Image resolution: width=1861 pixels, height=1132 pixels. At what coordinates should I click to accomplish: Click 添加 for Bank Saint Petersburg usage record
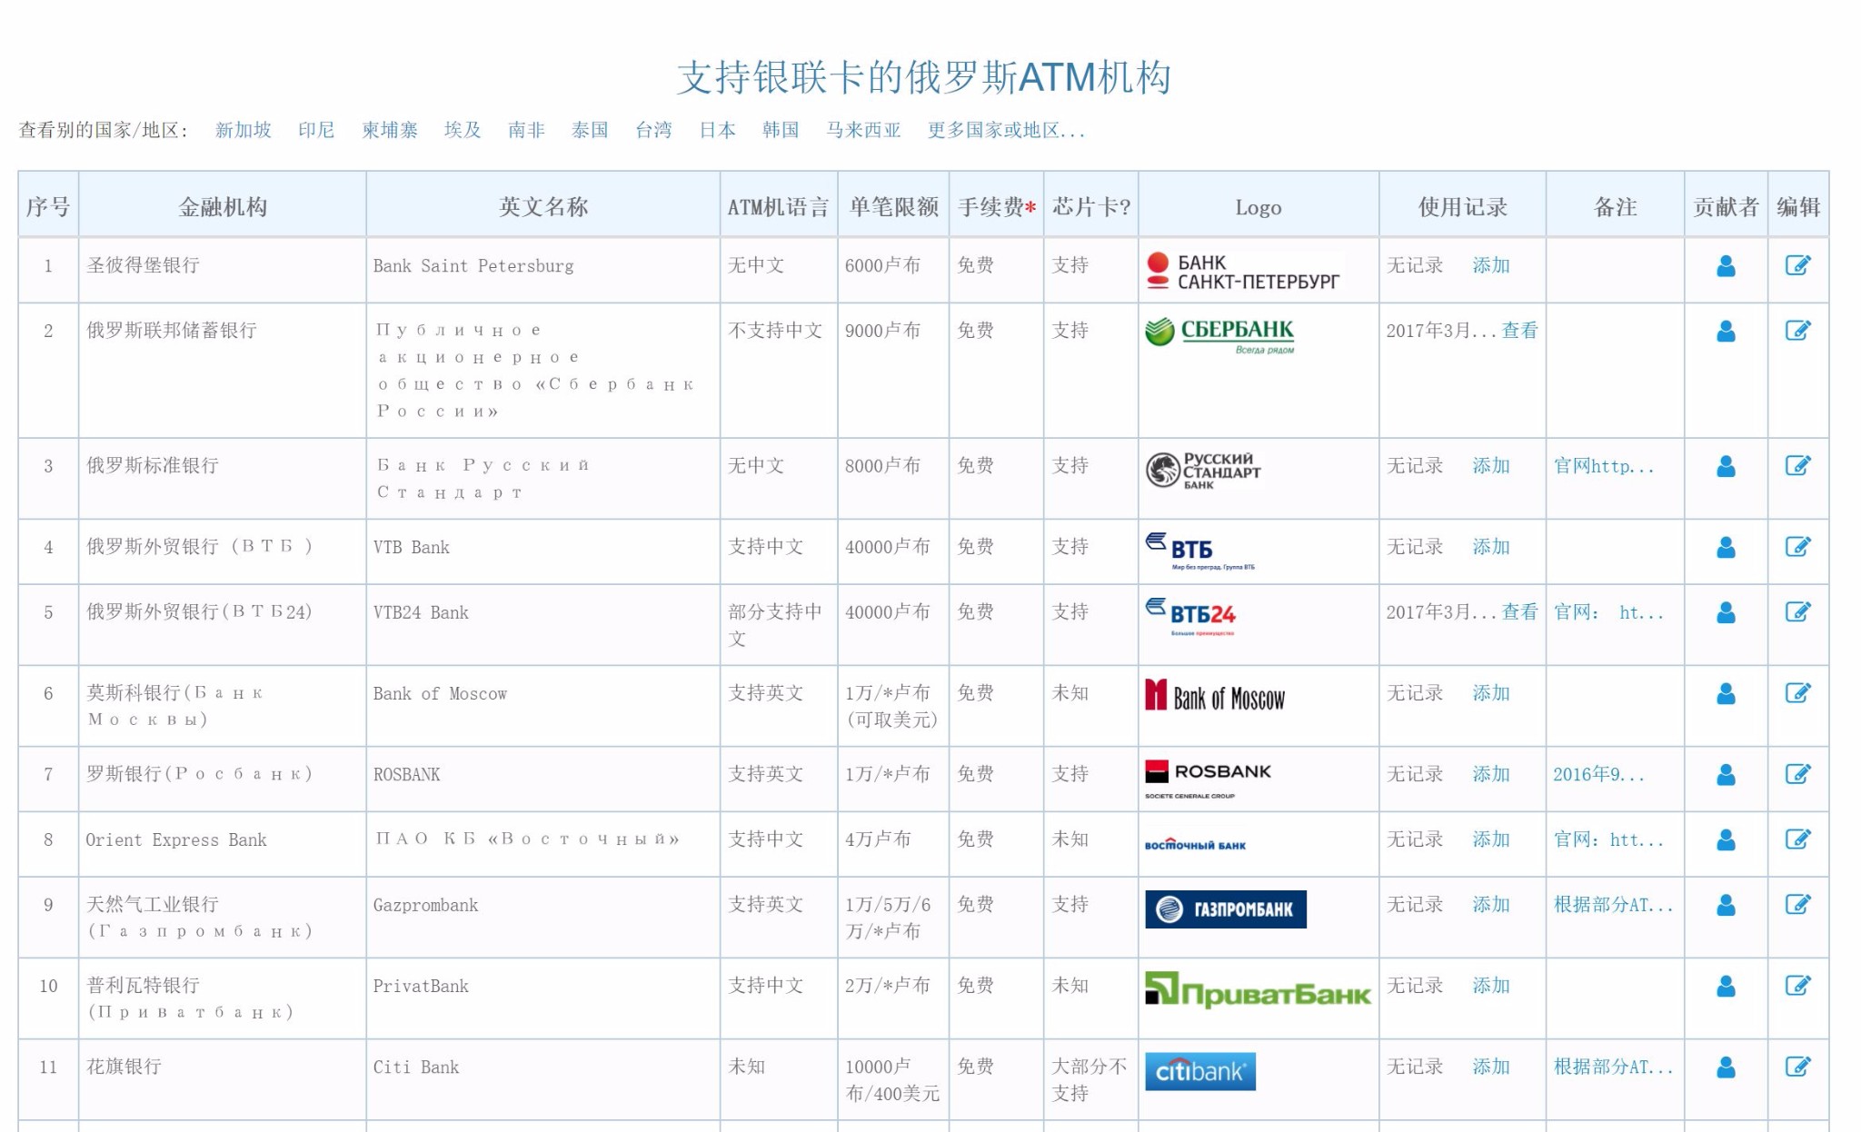click(x=1491, y=265)
